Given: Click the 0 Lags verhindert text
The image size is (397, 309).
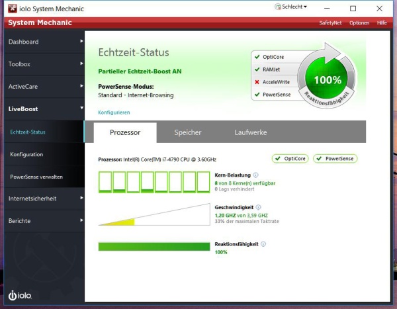Looking at the screenshot, I should [234, 189].
